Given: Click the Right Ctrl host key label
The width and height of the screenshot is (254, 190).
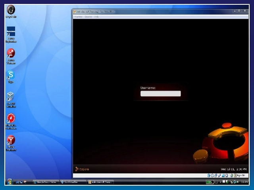Looking at the screenshot, I should pyautogui.click(x=241, y=175).
